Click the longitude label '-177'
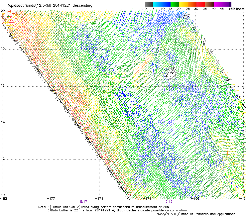The image size is (246, 216). coord(51,199)
